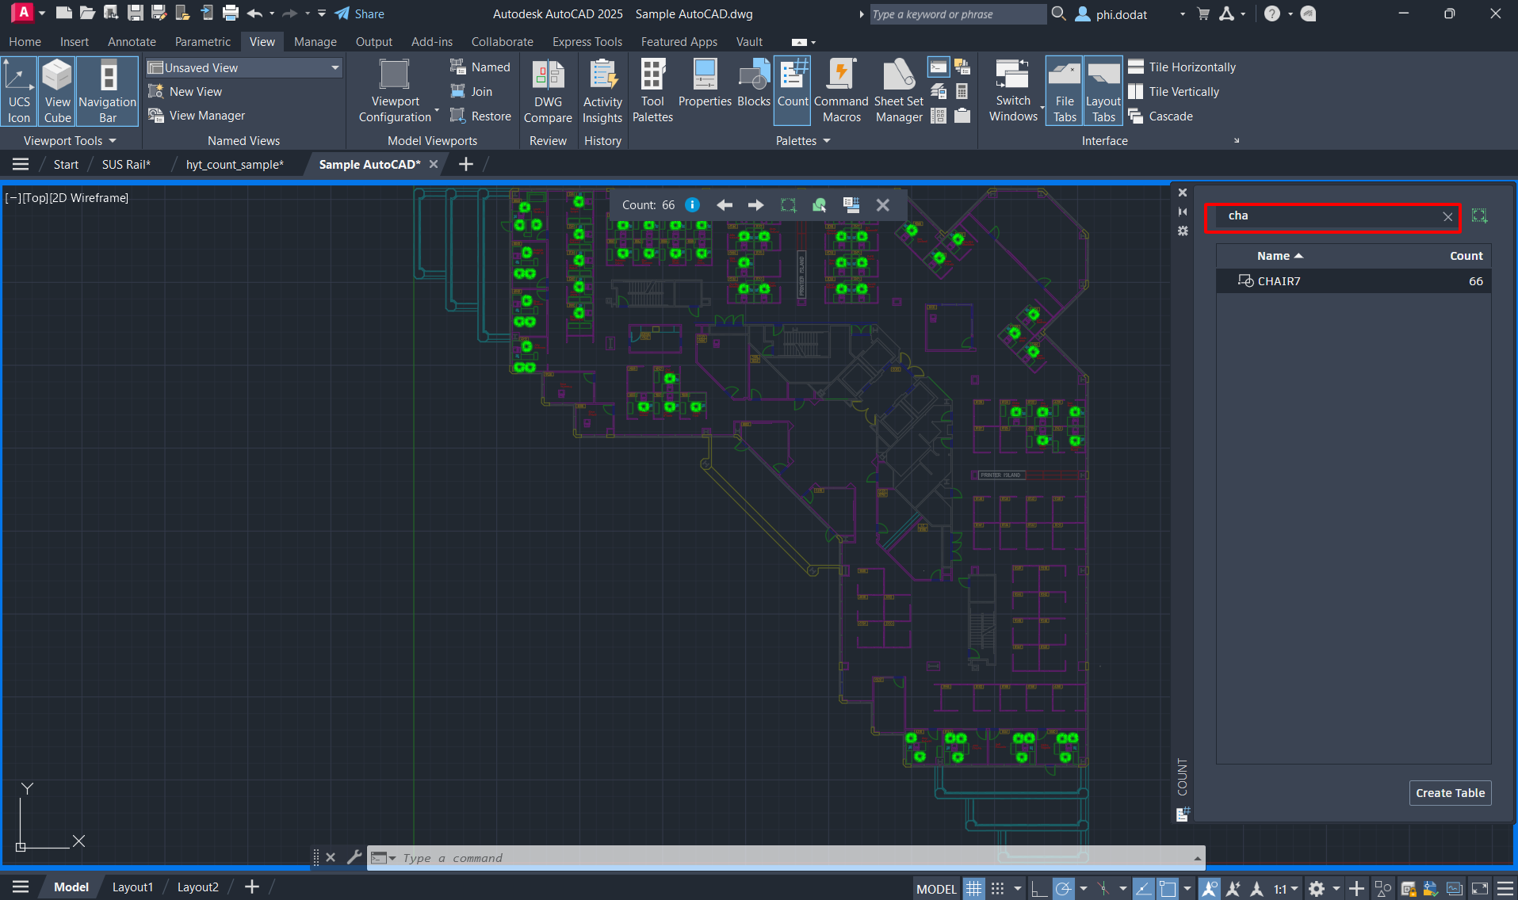
Task: Click the count search field containing cha
Action: pos(1332,216)
